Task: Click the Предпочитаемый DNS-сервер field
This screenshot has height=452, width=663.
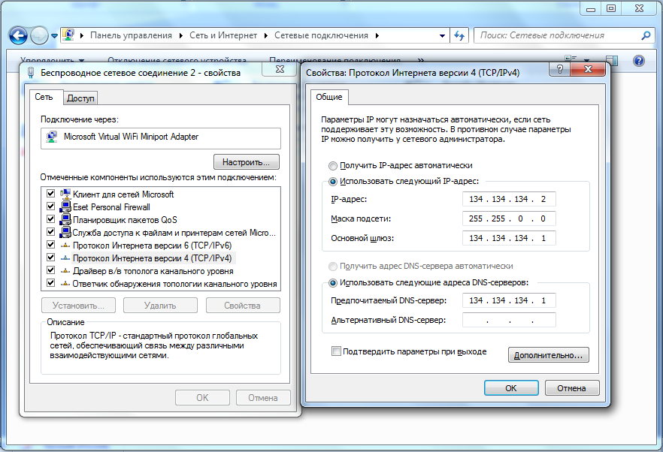Action: (x=509, y=300)
